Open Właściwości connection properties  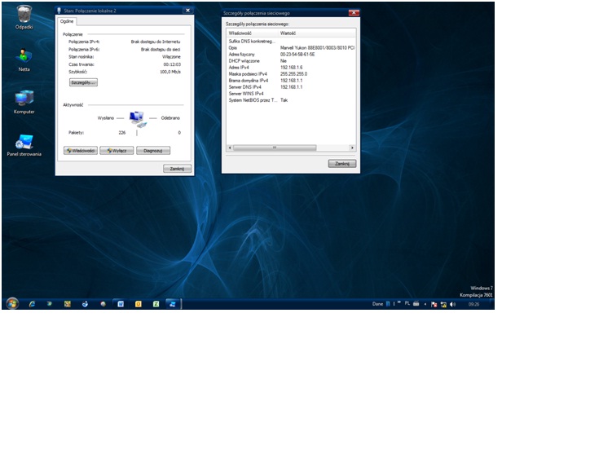click(x=81, y=151)
